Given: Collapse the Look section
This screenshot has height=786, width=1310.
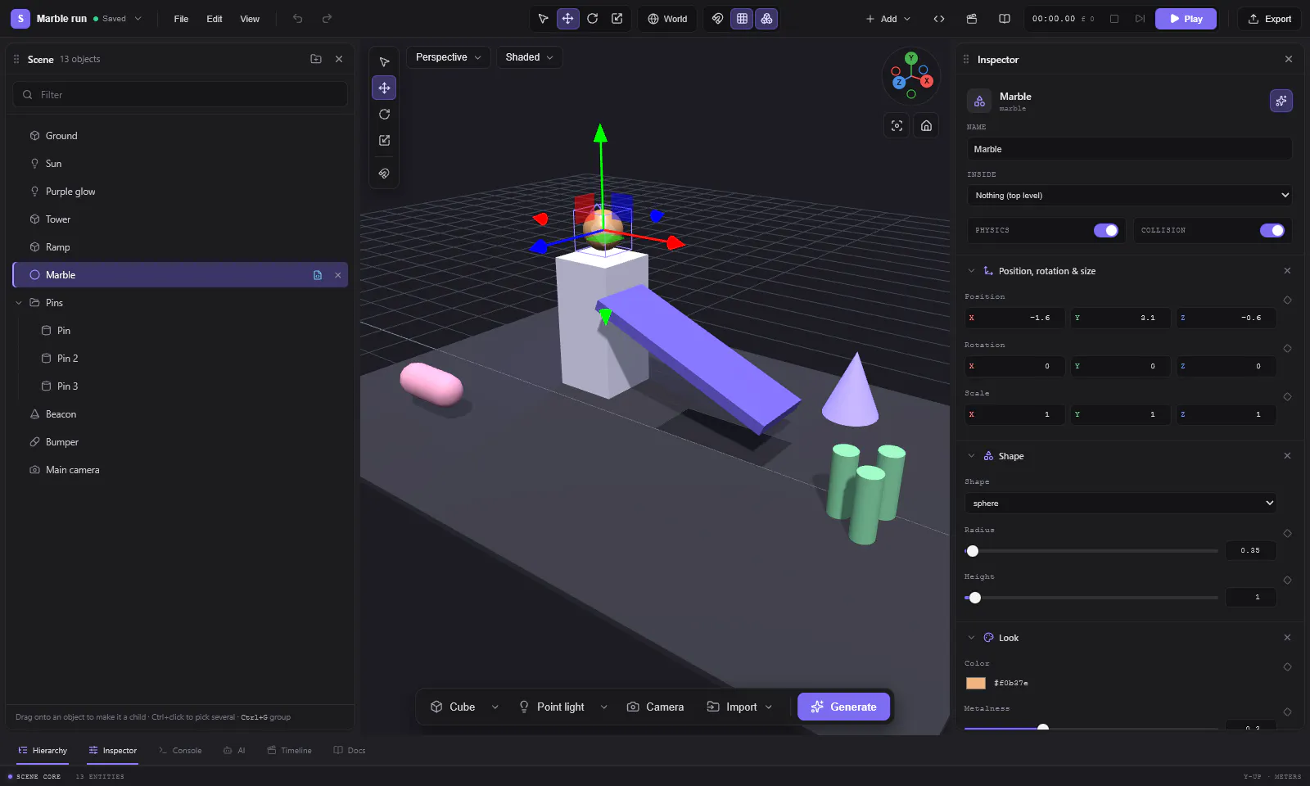Looking at the screenshot, I should point(971,638).
